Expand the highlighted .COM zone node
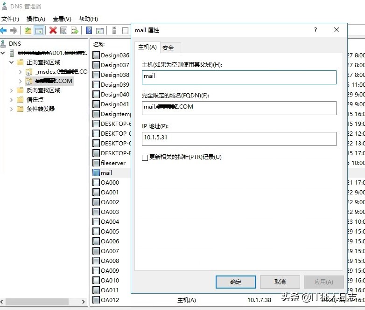Viewport: 365px width, 310px height. coord(20,81)
